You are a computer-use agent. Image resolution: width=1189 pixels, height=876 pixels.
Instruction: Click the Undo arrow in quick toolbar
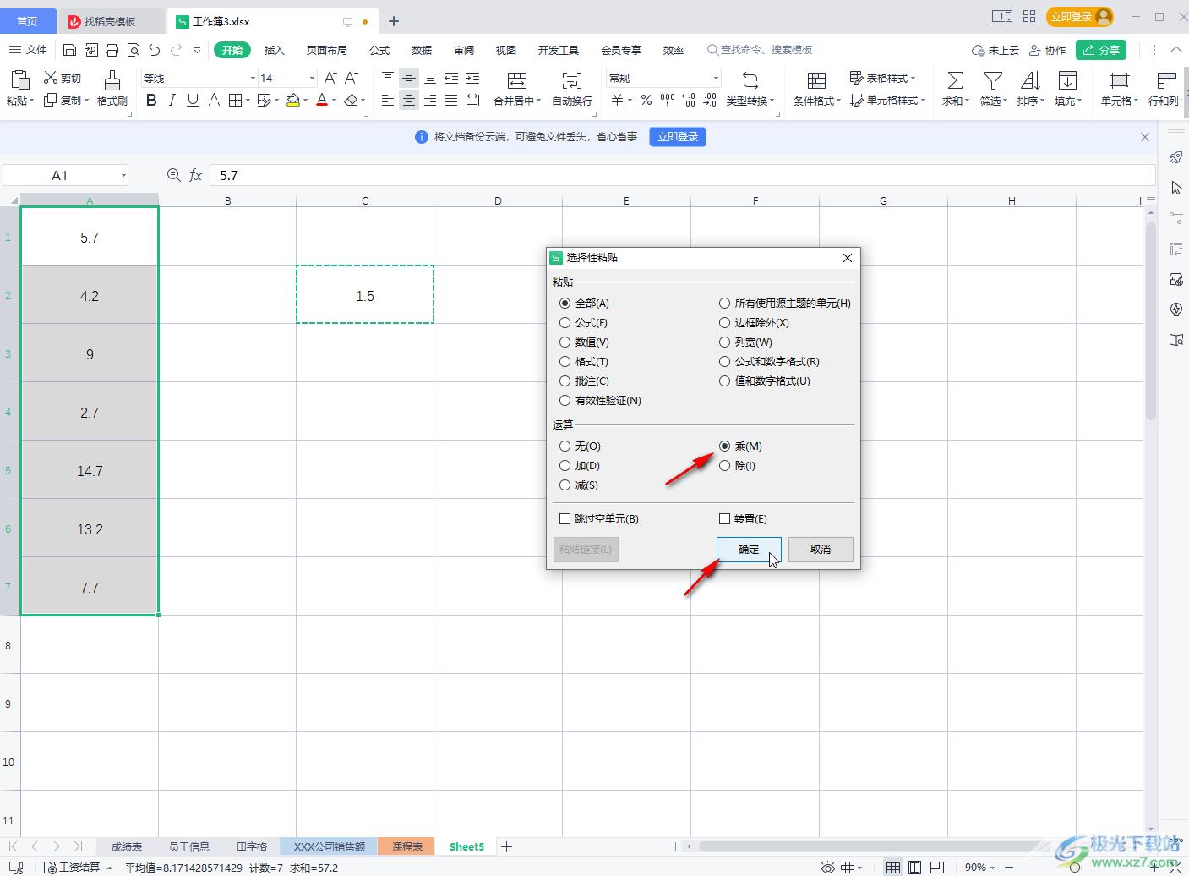click(x=154, y=50)
